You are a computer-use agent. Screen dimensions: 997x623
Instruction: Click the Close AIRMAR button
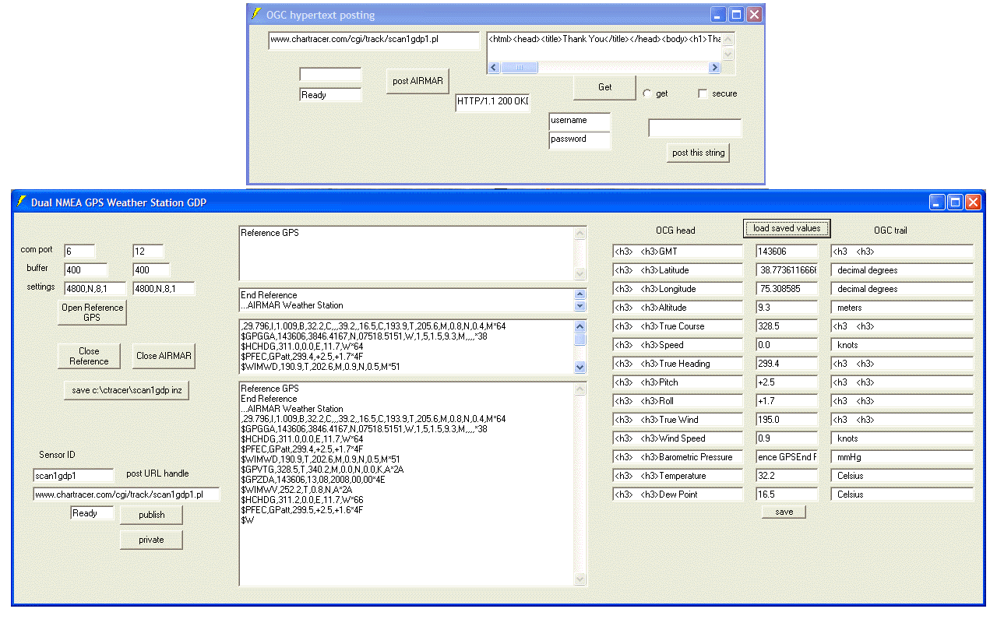(163, 356)
